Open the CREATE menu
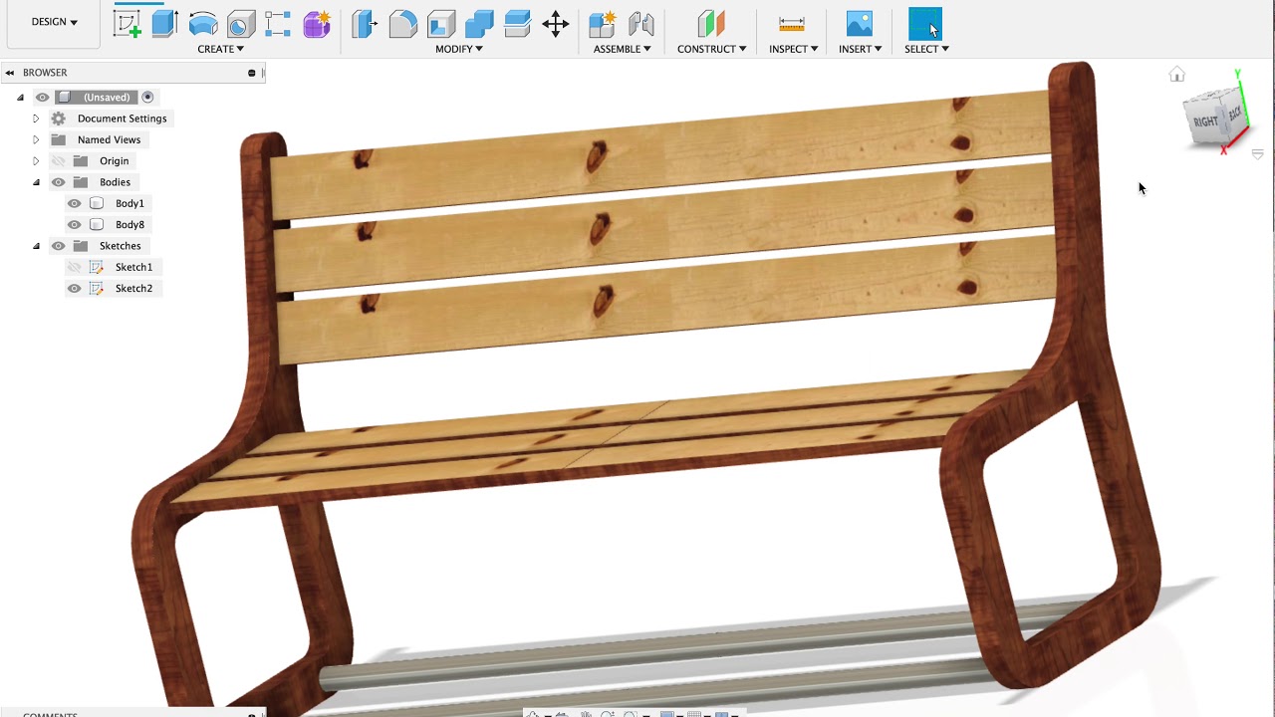1275x717 pixels. 220,49
